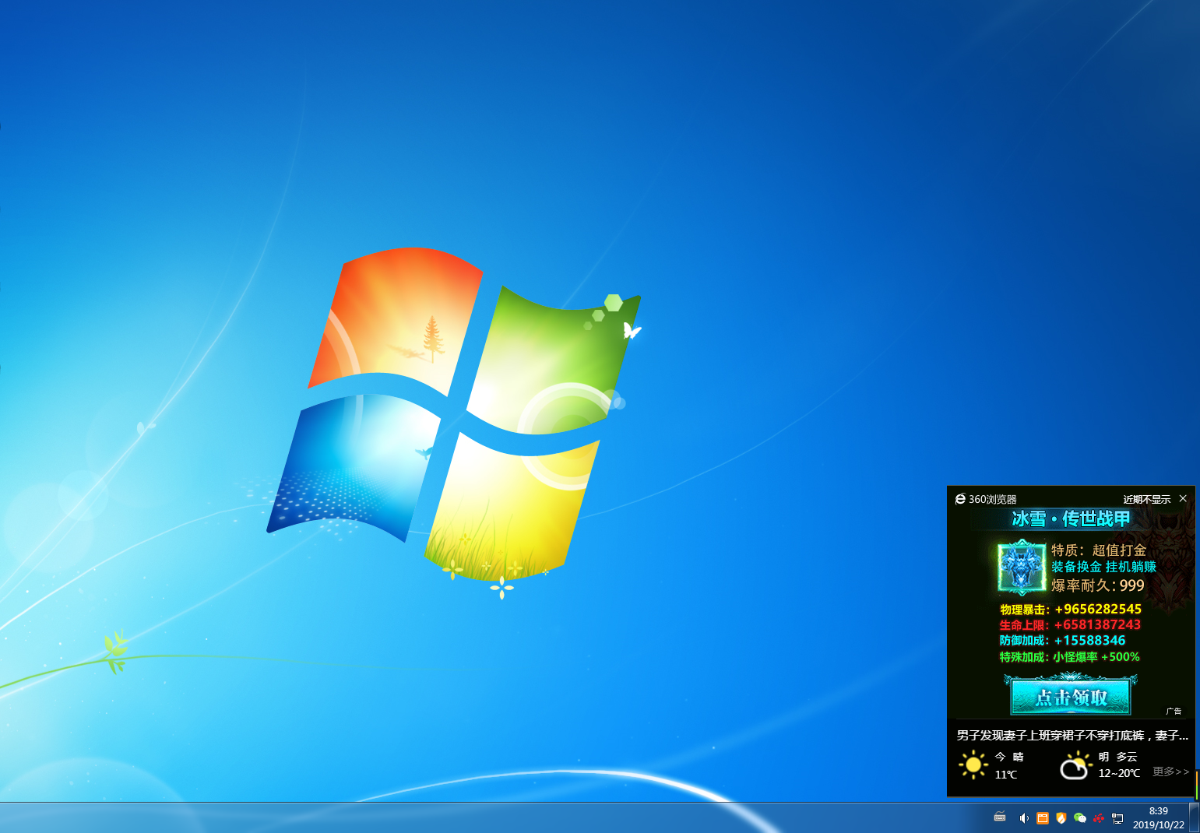This screenshot has height=833, width=1200.
Task: Open WeChat from the system tray
Action: [x=1079, y=818]
